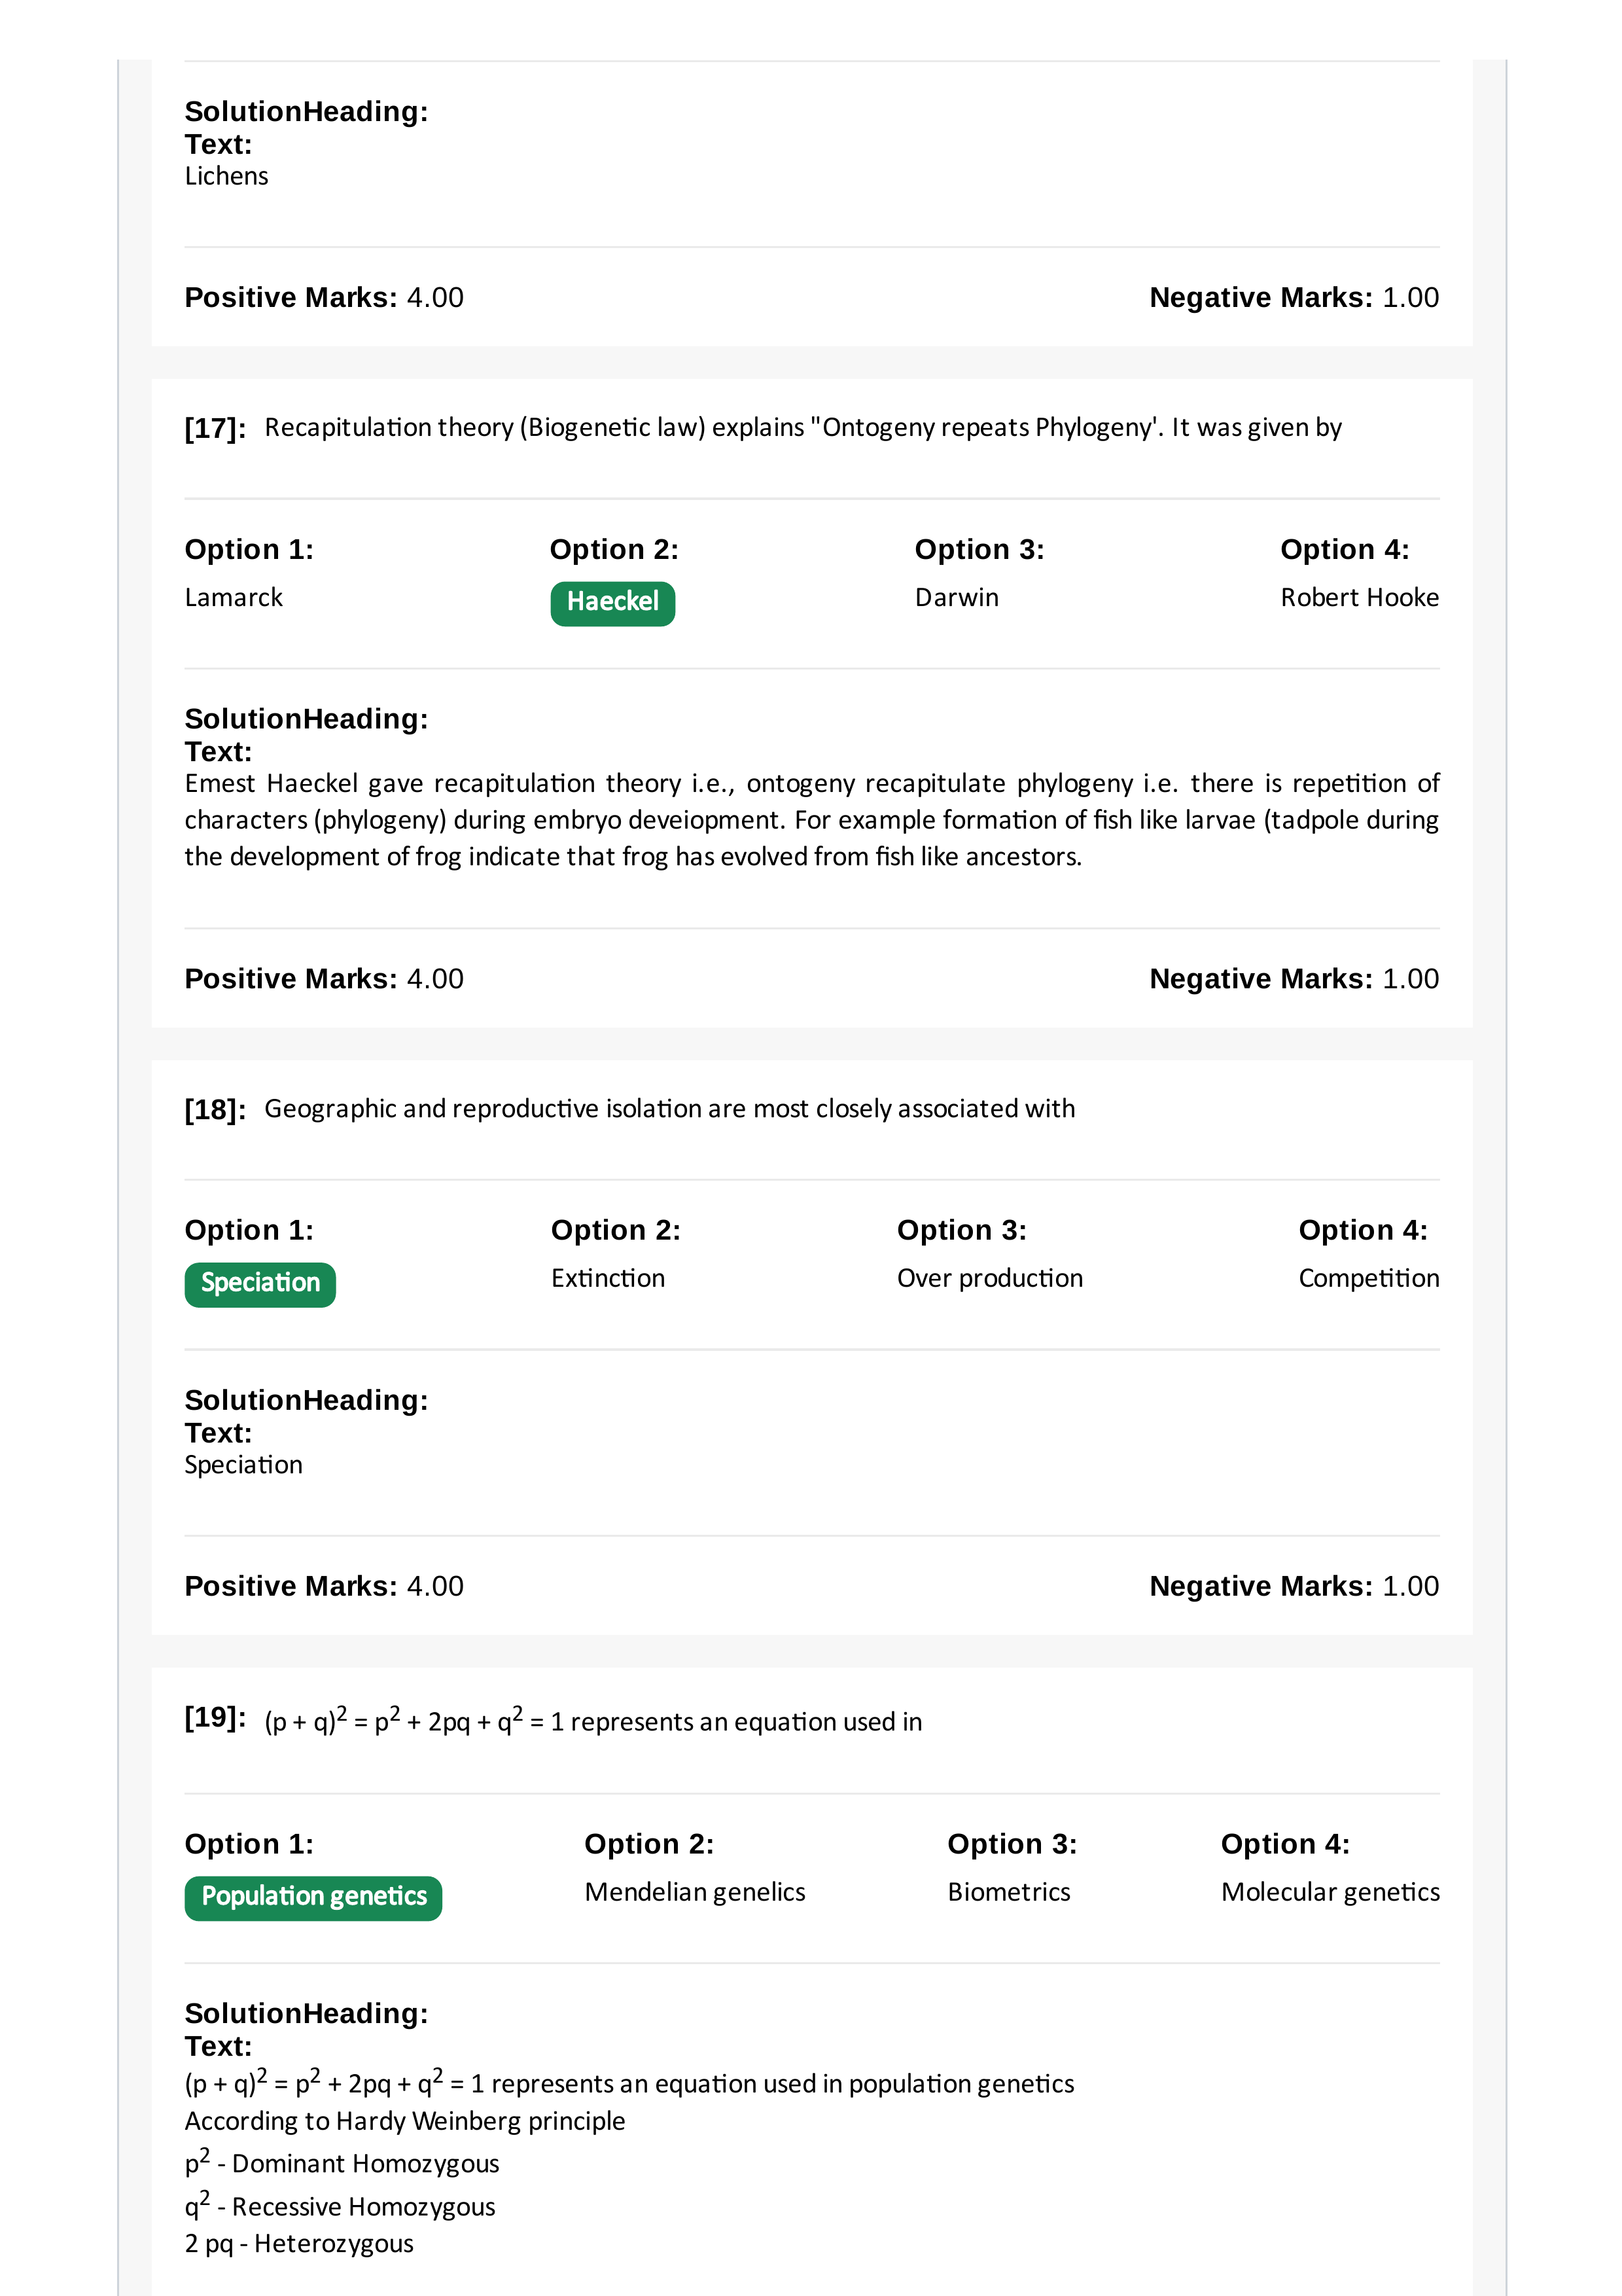Click question 18's Speciation solution text
Image resolution: width=1622 pixels, height=2296 pixels.
tap(244, 1465)
